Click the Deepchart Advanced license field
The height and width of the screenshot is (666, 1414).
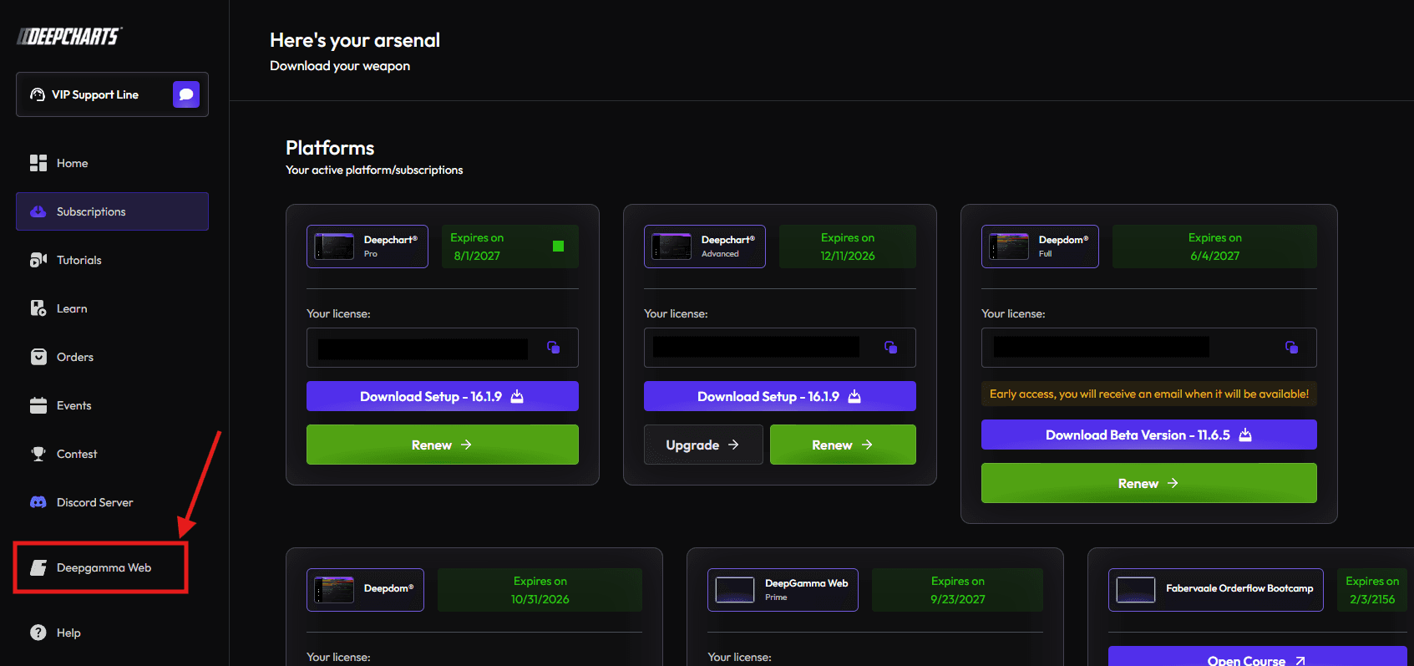pyautogui.click(x=780, y=348)
